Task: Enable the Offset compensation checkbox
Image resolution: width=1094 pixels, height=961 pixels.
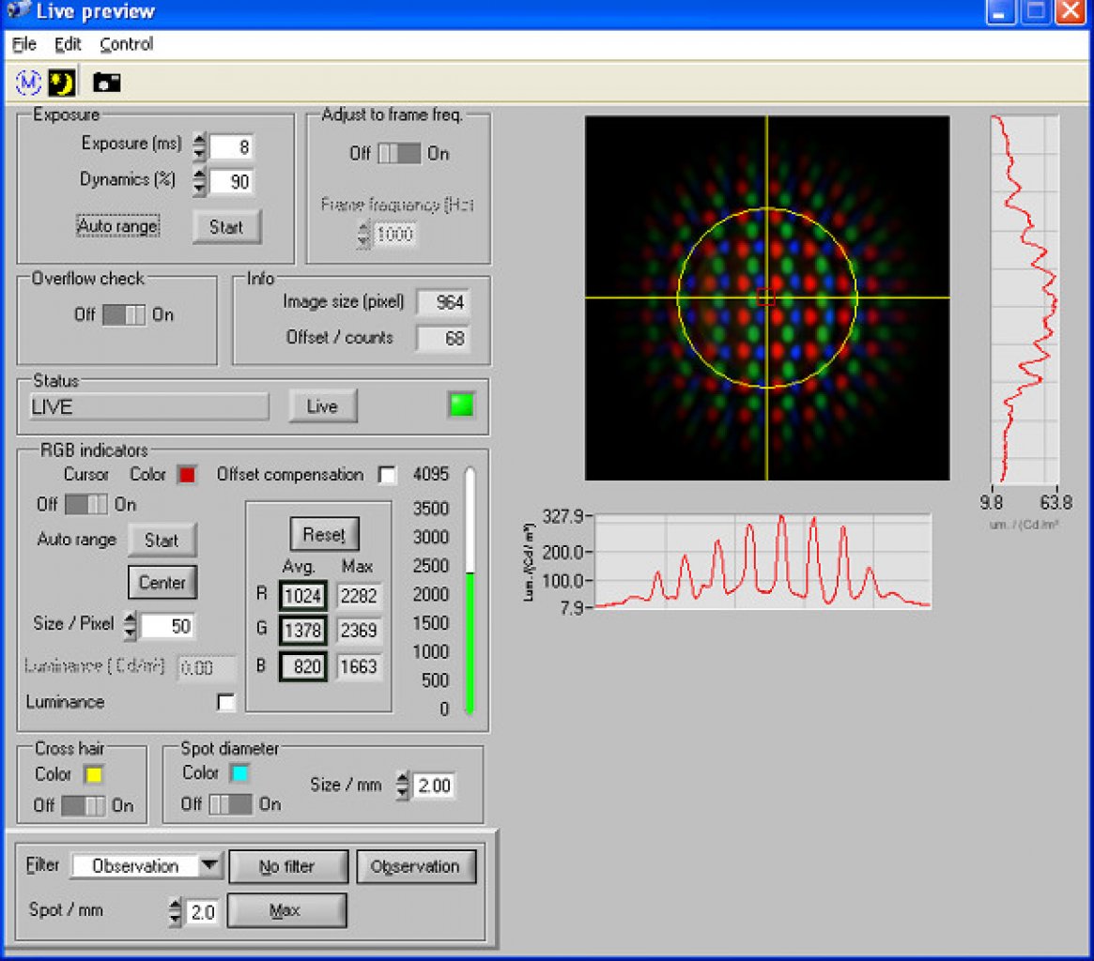Action: [387, 475]
